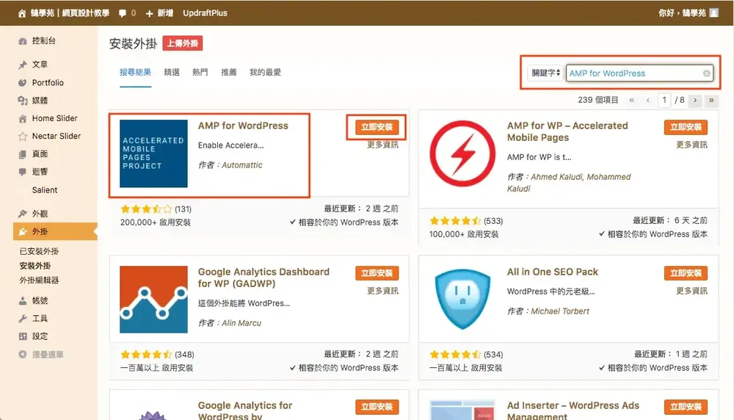Click author link Michael Torbert

(x=560, y=311)
